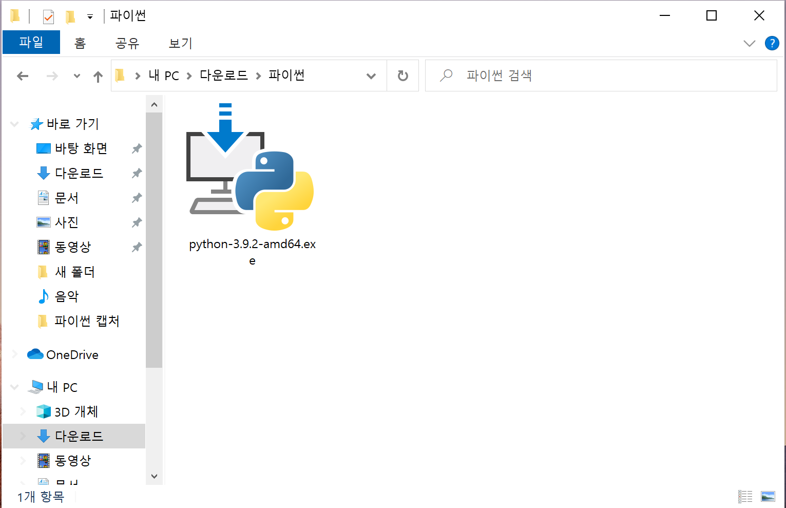This screenshot has height=508, width=786.
Task: Open 바탕 화면 in quick access
Action: point(81,148)
